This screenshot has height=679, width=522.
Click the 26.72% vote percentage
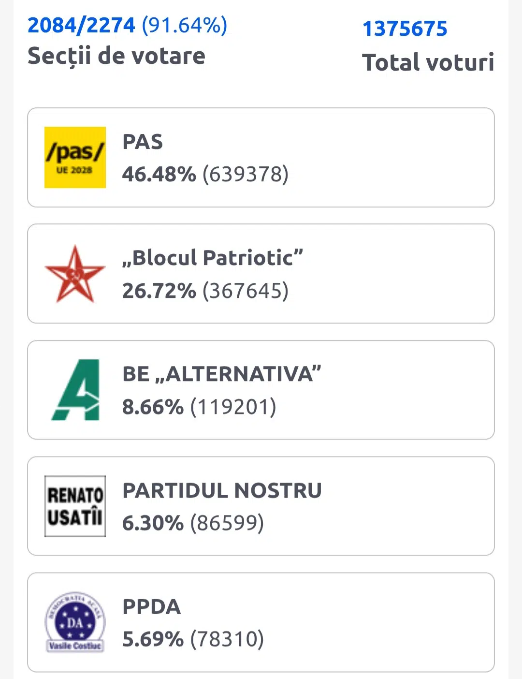click(x=159, y=291)
